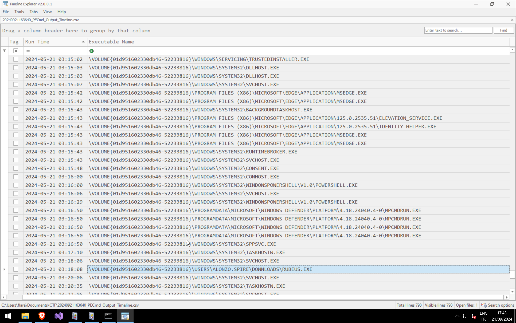The height and width of the screenshot is (323, 516).
Task: Open the ENG FR language indicator
Action: click(483, 316)
